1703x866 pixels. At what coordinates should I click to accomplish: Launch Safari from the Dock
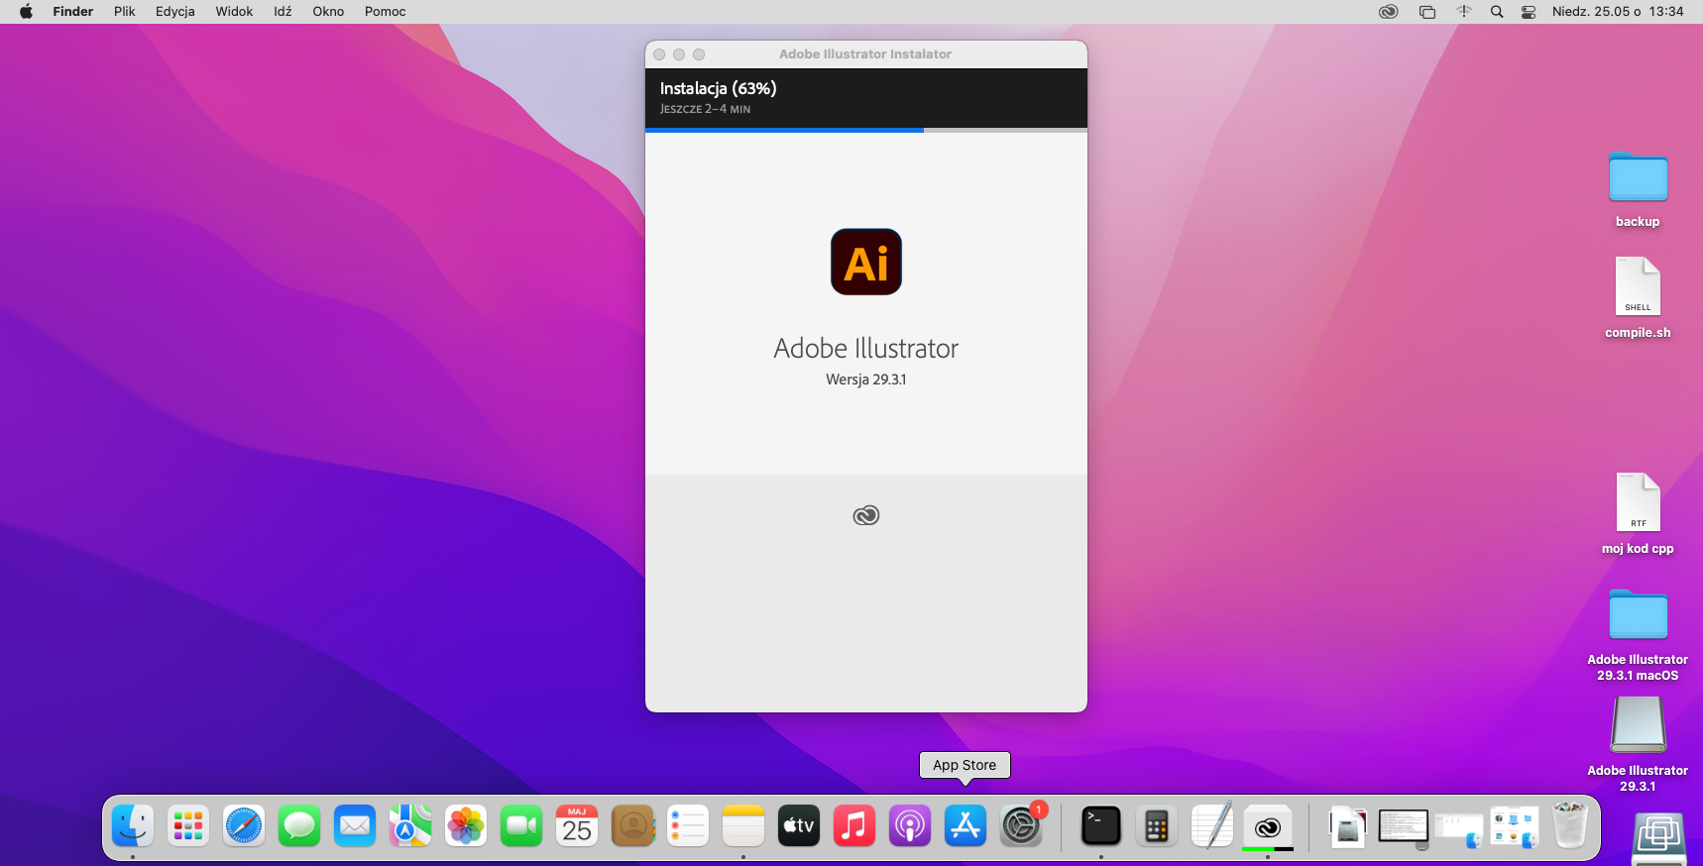(x=244, y=825)
